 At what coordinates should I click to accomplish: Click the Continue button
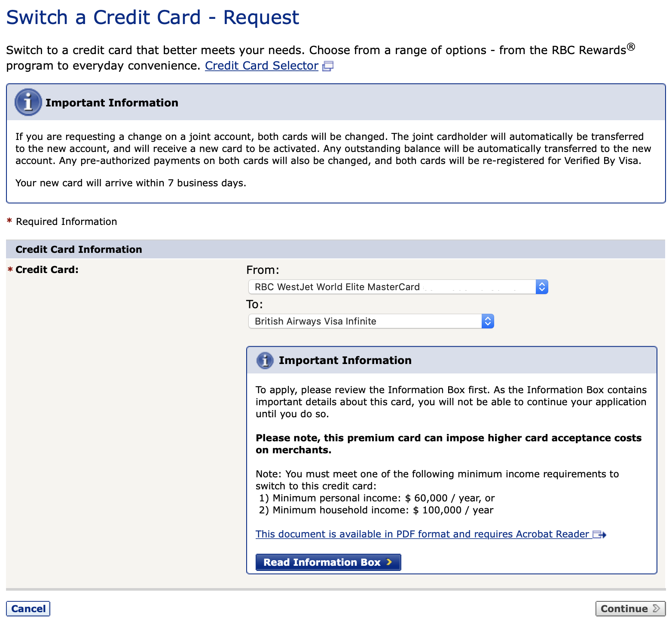click(x=630, y=609)
